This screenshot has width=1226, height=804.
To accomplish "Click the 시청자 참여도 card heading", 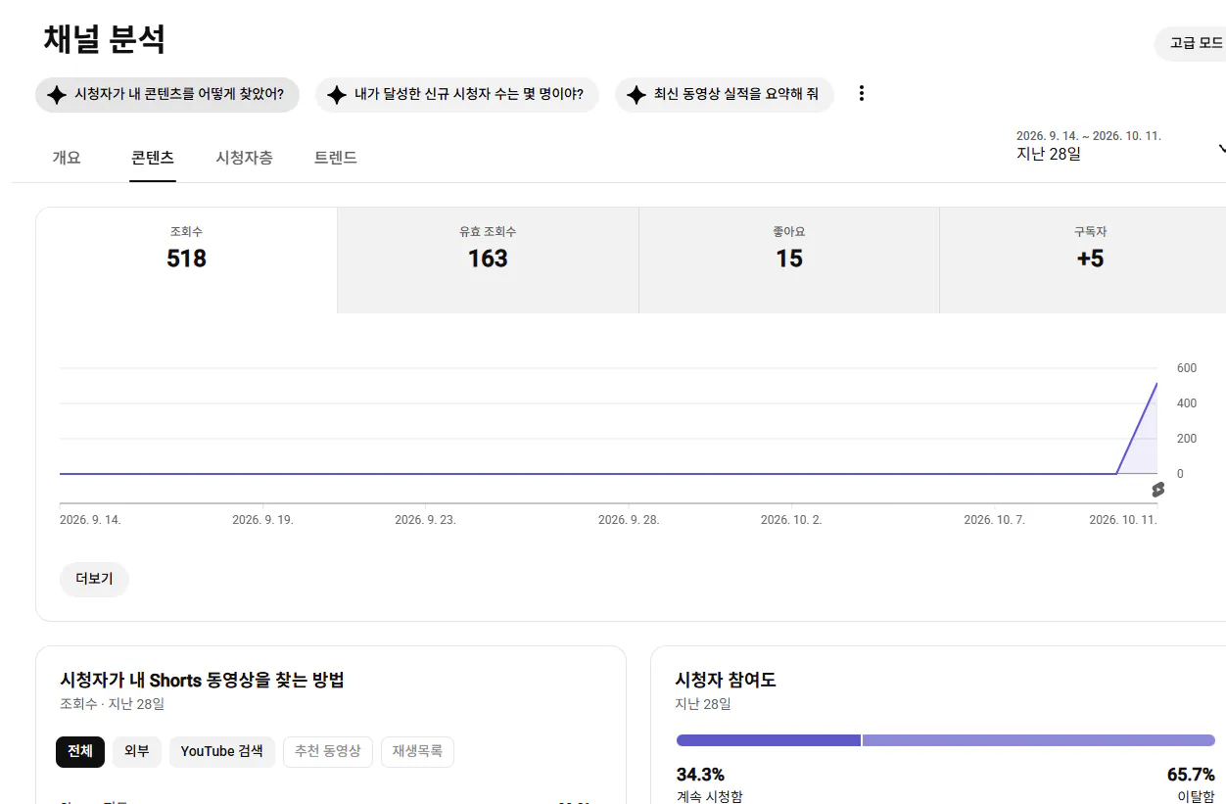I will coord(726,680).
